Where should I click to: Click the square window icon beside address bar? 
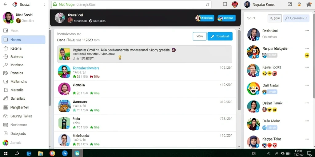coord(225,4)
